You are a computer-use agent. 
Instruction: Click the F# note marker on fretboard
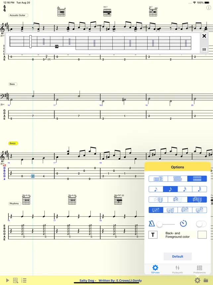click(57, 47)
